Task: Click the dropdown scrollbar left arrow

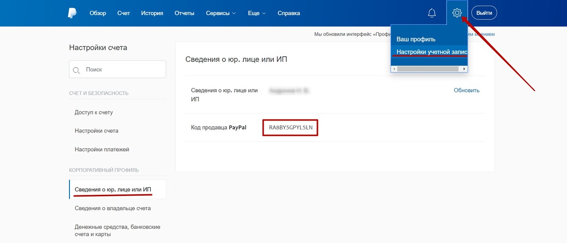Action: click(x=395, y=69)
